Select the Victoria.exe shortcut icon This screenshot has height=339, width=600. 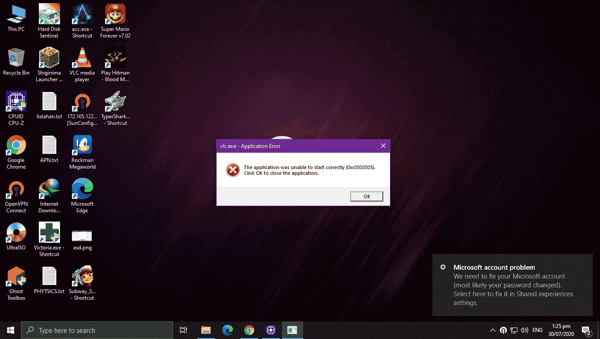coord(49,240)
